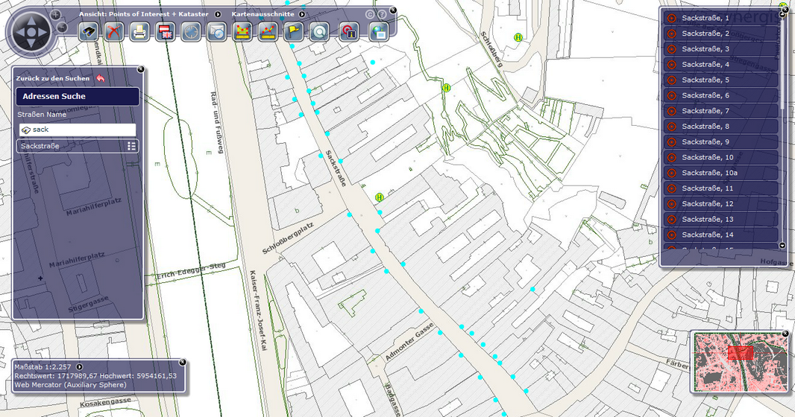Expand the Ansicht view dropdown arrow
This screenshot has height=417, width=795.
218,14
